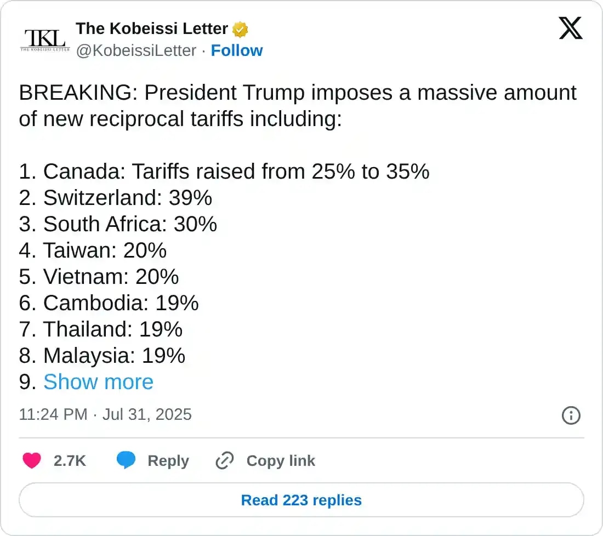Click the 2.7K likes count
The width and height of the screenshot is (603, 536).
[70, 461]
